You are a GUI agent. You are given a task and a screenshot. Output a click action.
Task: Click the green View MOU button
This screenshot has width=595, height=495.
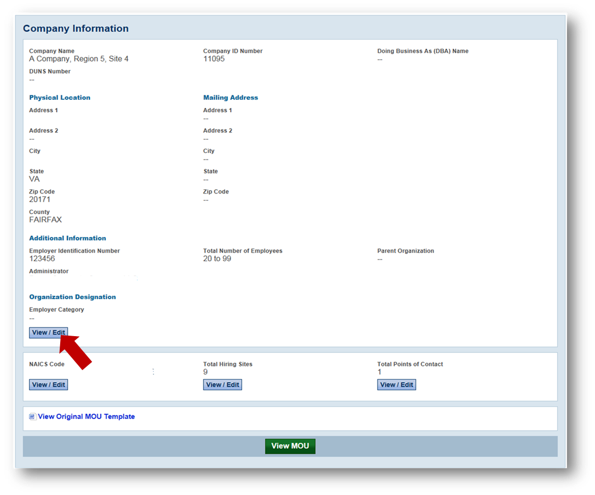click(290, 446)
